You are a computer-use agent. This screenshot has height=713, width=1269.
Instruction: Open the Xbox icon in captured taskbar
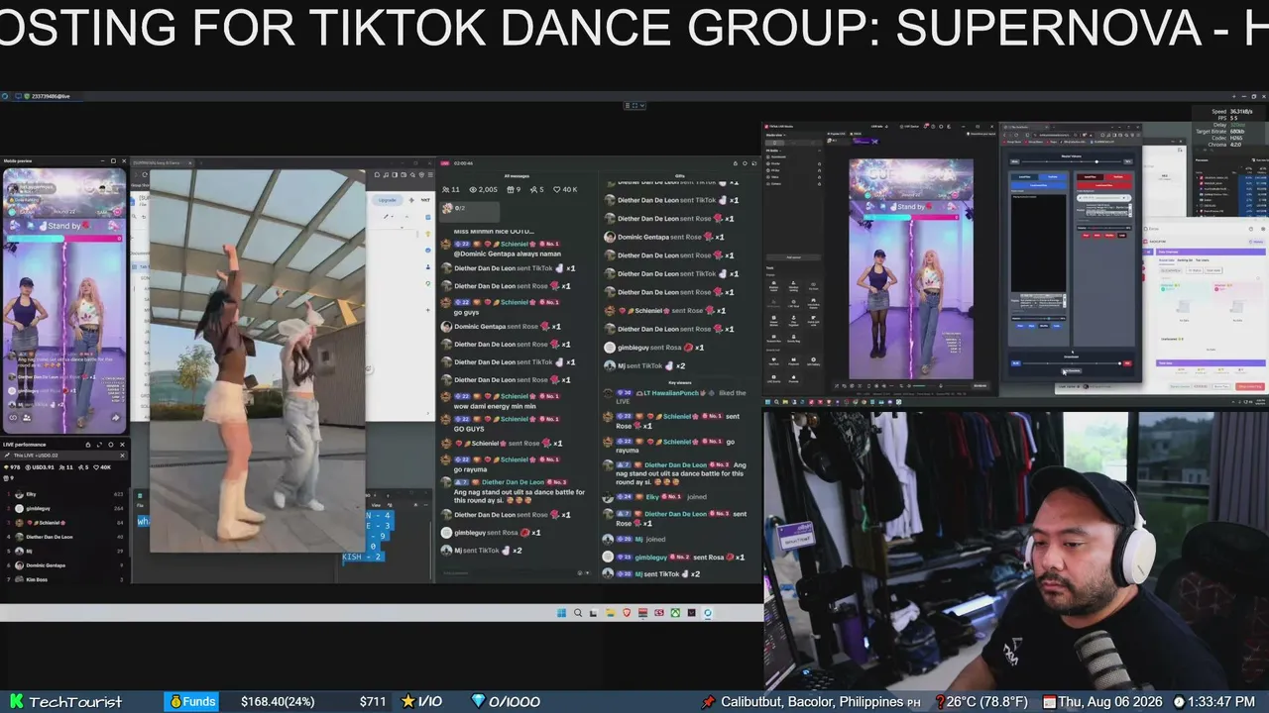(675, 613)
